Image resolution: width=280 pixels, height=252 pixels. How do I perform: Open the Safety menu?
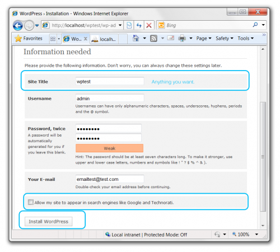pyautogui.click(x=225, y=39)
